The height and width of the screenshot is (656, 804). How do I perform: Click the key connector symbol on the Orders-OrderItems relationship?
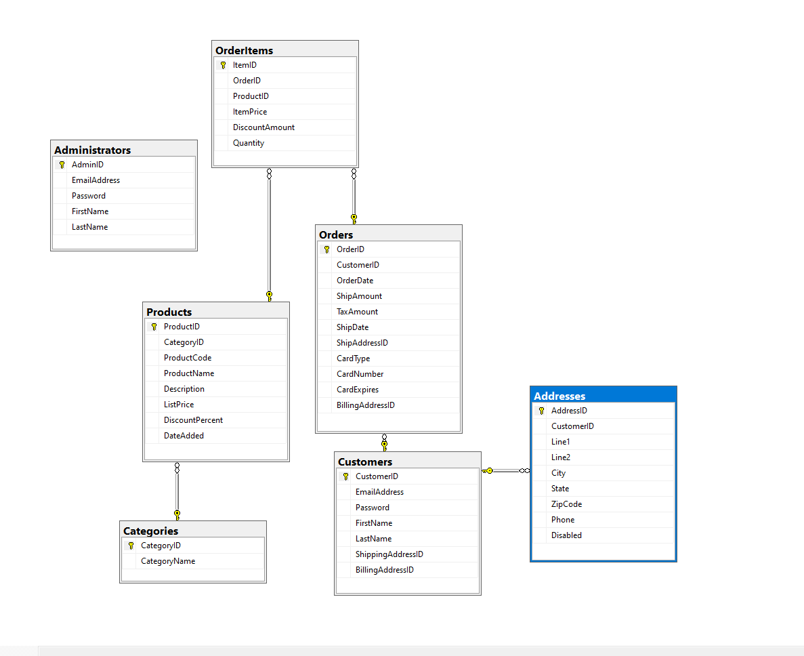353,218
